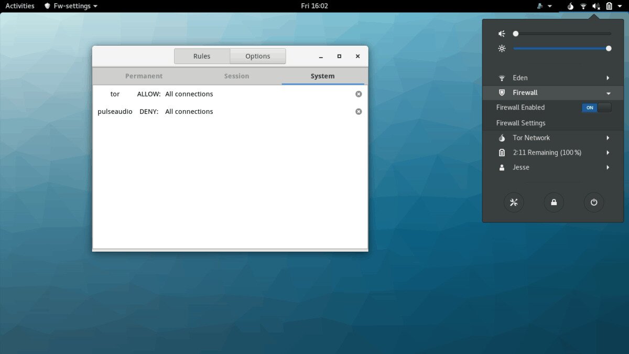
Task: Toggle the Firewall Enabled switch
Action: point(597,108)
